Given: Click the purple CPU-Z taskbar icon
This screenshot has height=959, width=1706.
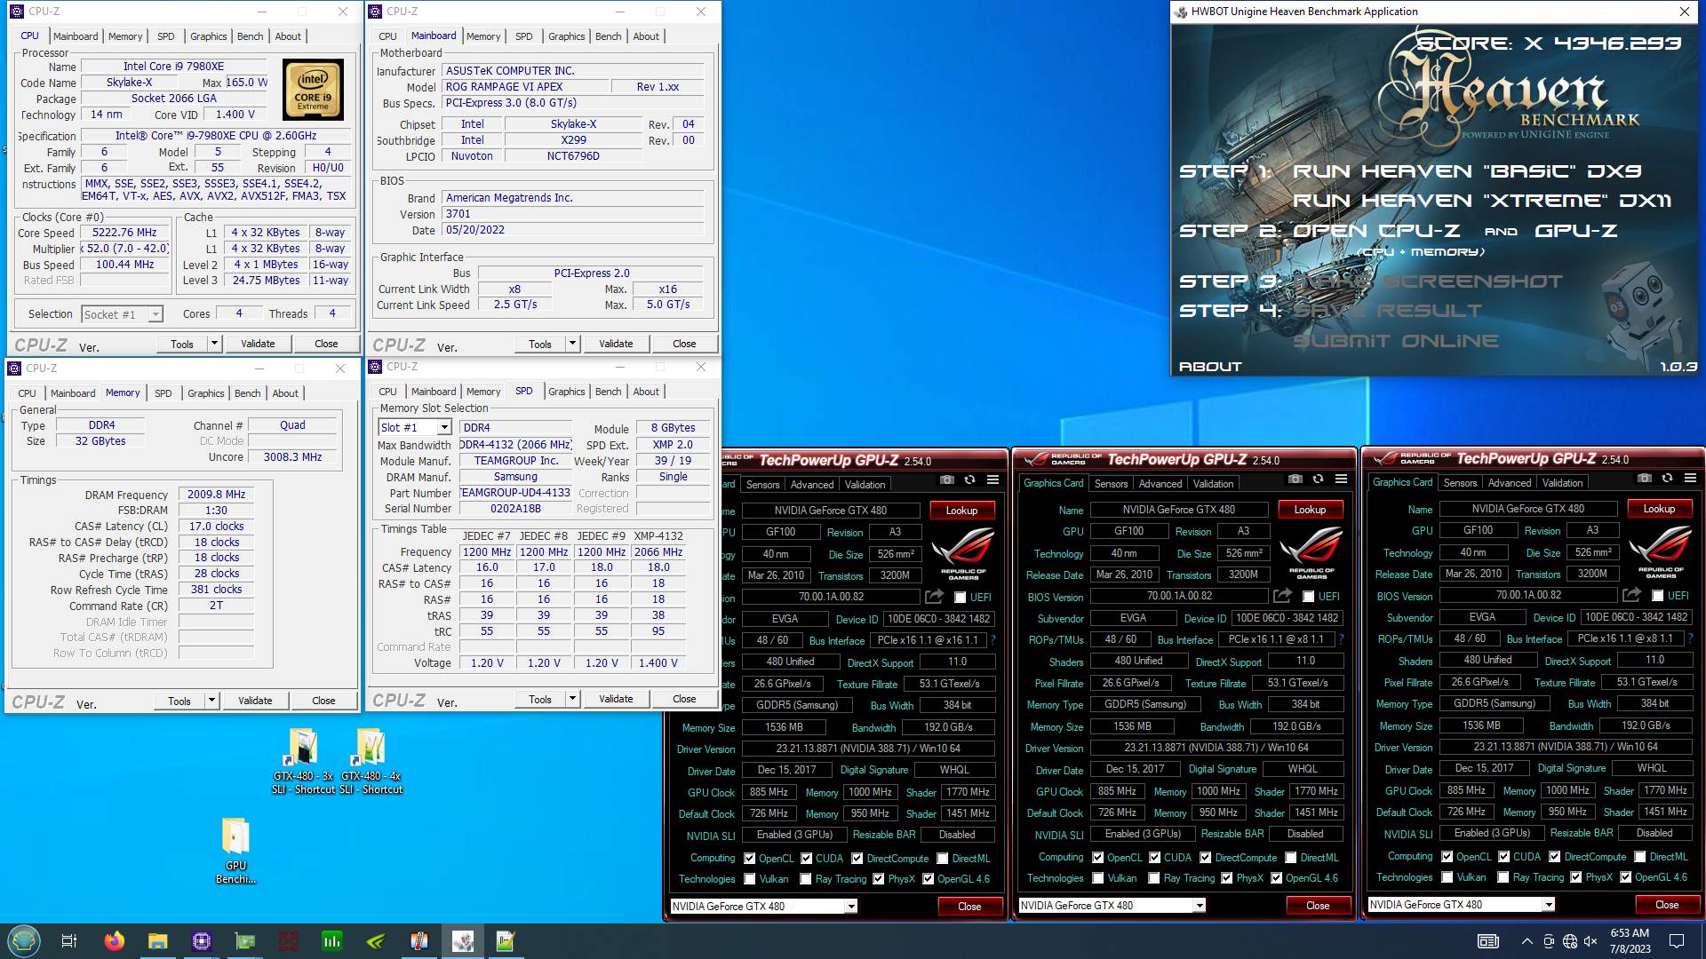Looking at the screenshot, I should click(202, 941).
